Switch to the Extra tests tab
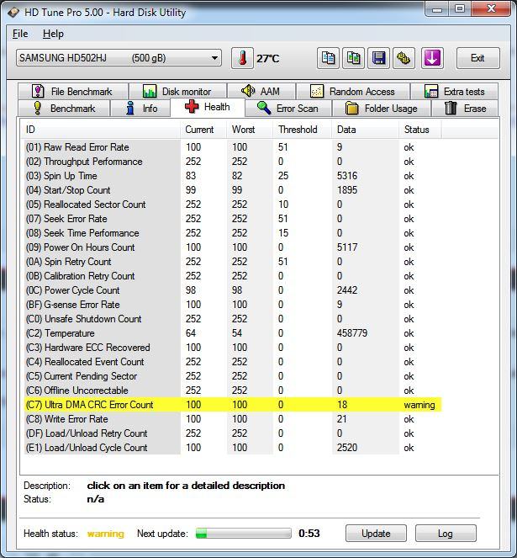The width and height of the screenshot is (517, 558). click(455, 92)
